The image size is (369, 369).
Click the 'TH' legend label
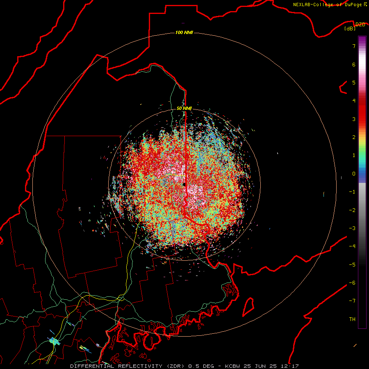coord(352,319)
